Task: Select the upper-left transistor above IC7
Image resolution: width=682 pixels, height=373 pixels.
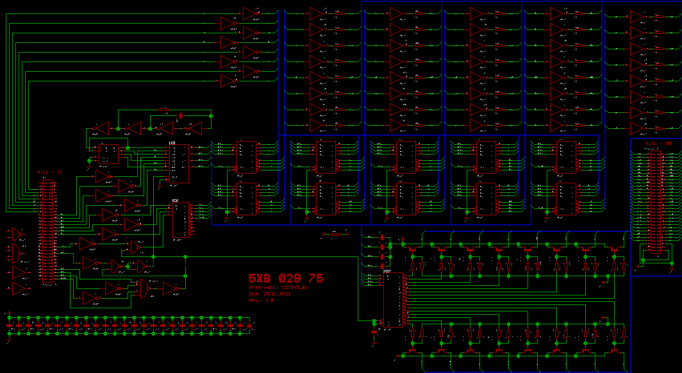Action: click(412, 249)
